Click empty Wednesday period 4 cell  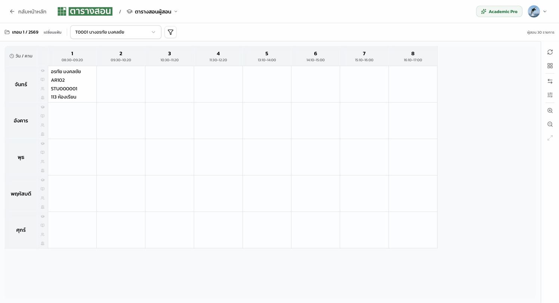tap(218, 157)
